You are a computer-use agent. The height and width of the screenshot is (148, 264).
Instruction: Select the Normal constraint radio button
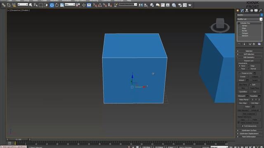pos(249,69)
